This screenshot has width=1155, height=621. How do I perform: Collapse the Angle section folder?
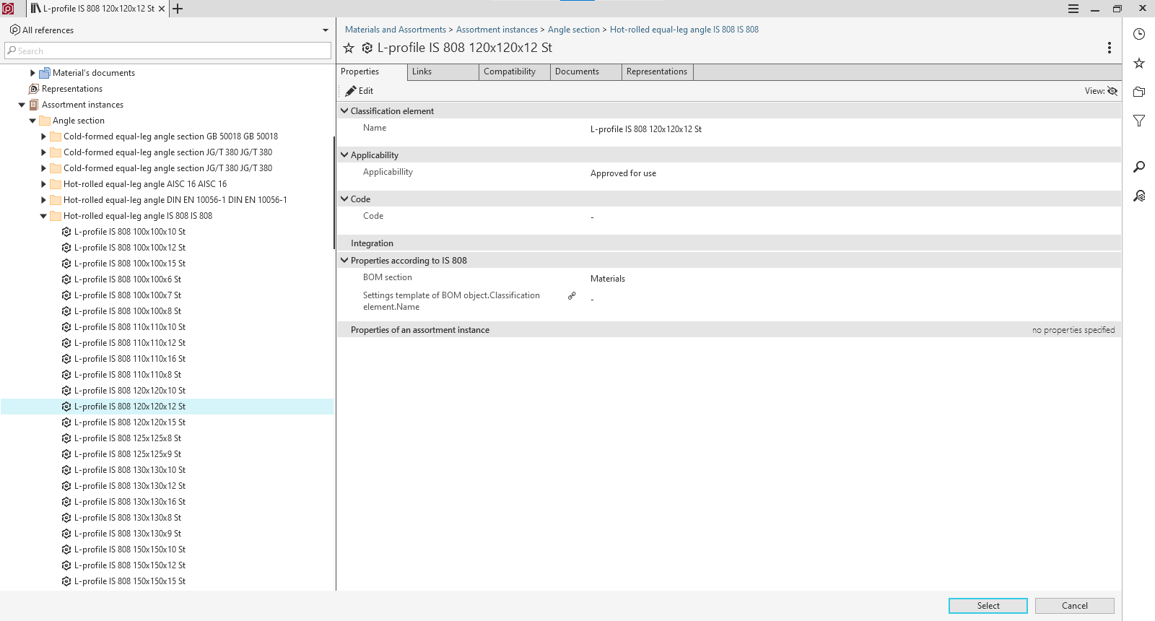[32, 121]
